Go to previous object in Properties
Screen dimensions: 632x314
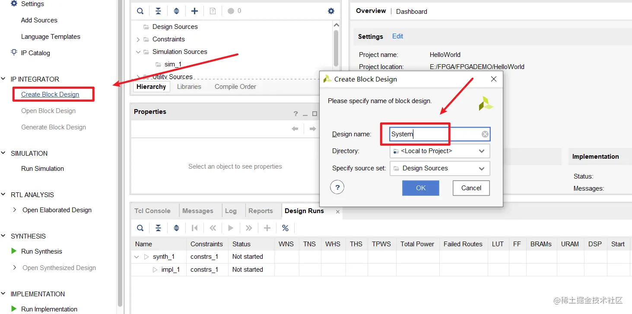295,129
